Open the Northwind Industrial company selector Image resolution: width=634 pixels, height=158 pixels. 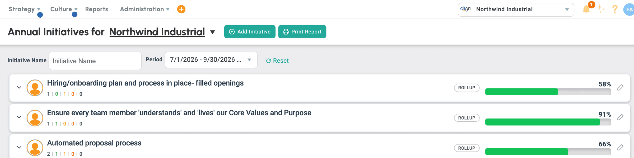[x=516, y=10]
